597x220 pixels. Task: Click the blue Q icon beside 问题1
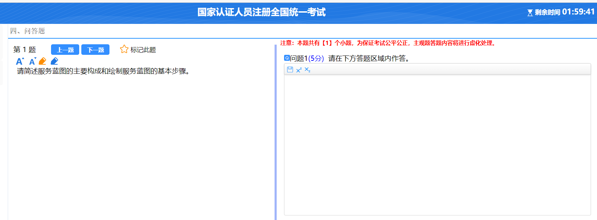click(x=287, y=58)
